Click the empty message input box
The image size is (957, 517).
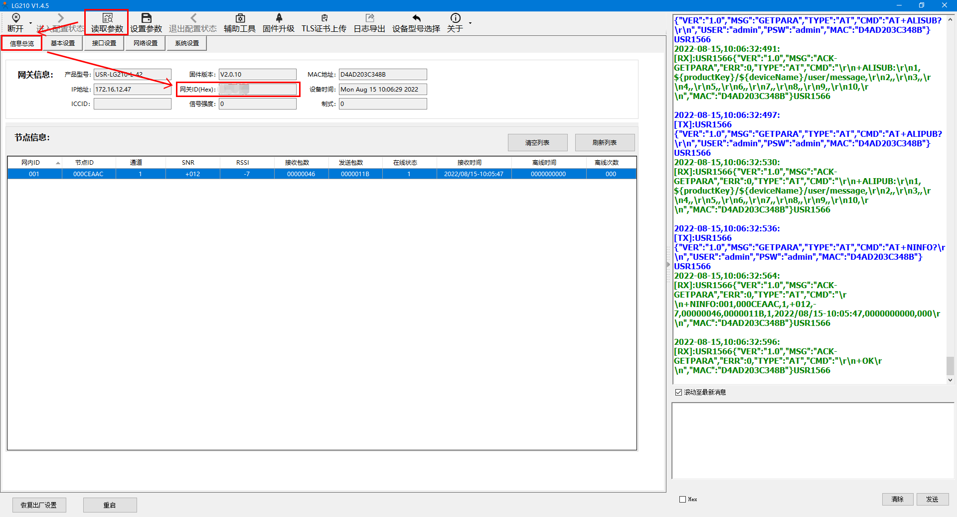point(812,440)
